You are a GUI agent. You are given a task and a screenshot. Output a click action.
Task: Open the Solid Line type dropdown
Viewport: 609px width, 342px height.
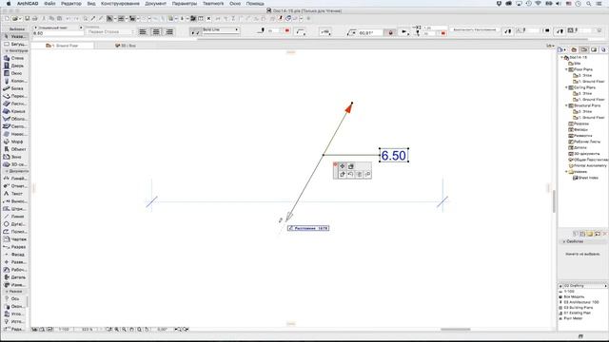click(x=221, y=29)
